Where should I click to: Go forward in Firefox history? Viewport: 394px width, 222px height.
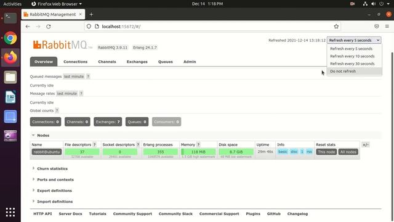pos(38,27)
